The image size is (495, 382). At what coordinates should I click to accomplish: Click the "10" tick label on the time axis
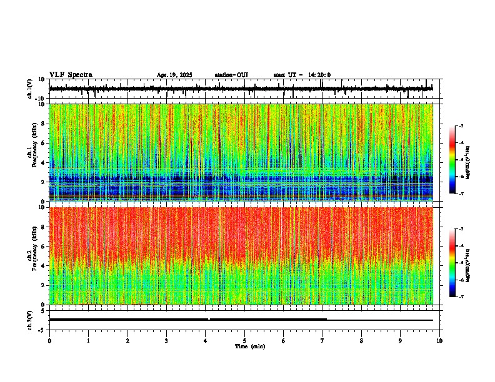439,341
